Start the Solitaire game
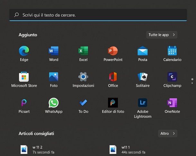The image size is (196, 156). point(143,80)
